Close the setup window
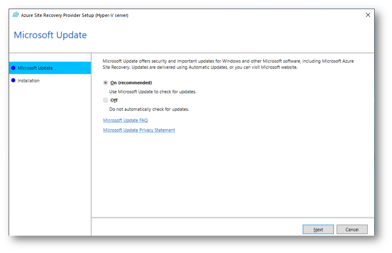The image size is (392, 253). (368, 15)
